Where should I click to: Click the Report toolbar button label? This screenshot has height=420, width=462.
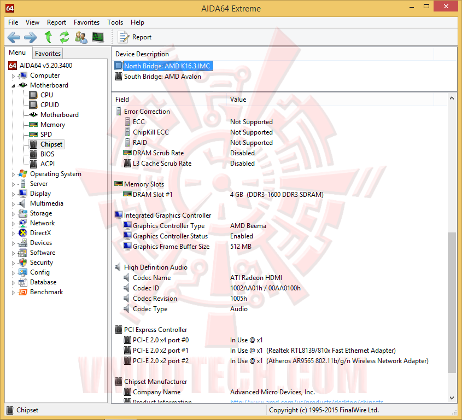click(x=142, y=37)
